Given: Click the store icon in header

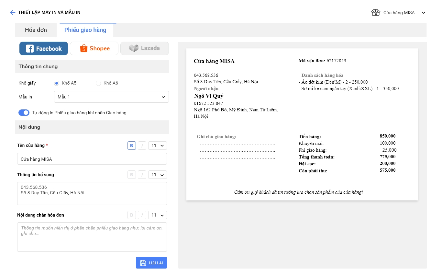Looking at the screenshot, I should (x=376, y=13).
